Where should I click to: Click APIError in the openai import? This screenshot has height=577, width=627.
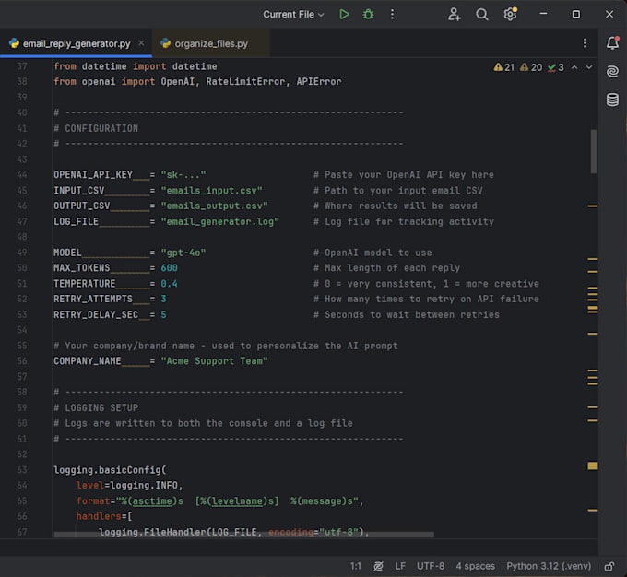tap(319, 81)
